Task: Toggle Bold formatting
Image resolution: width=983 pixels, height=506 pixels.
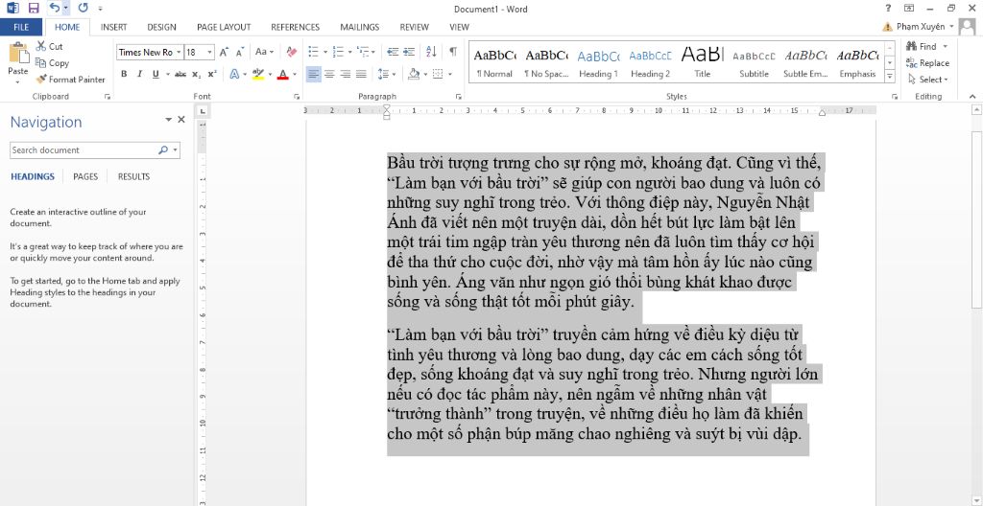Action: [124, 74]
